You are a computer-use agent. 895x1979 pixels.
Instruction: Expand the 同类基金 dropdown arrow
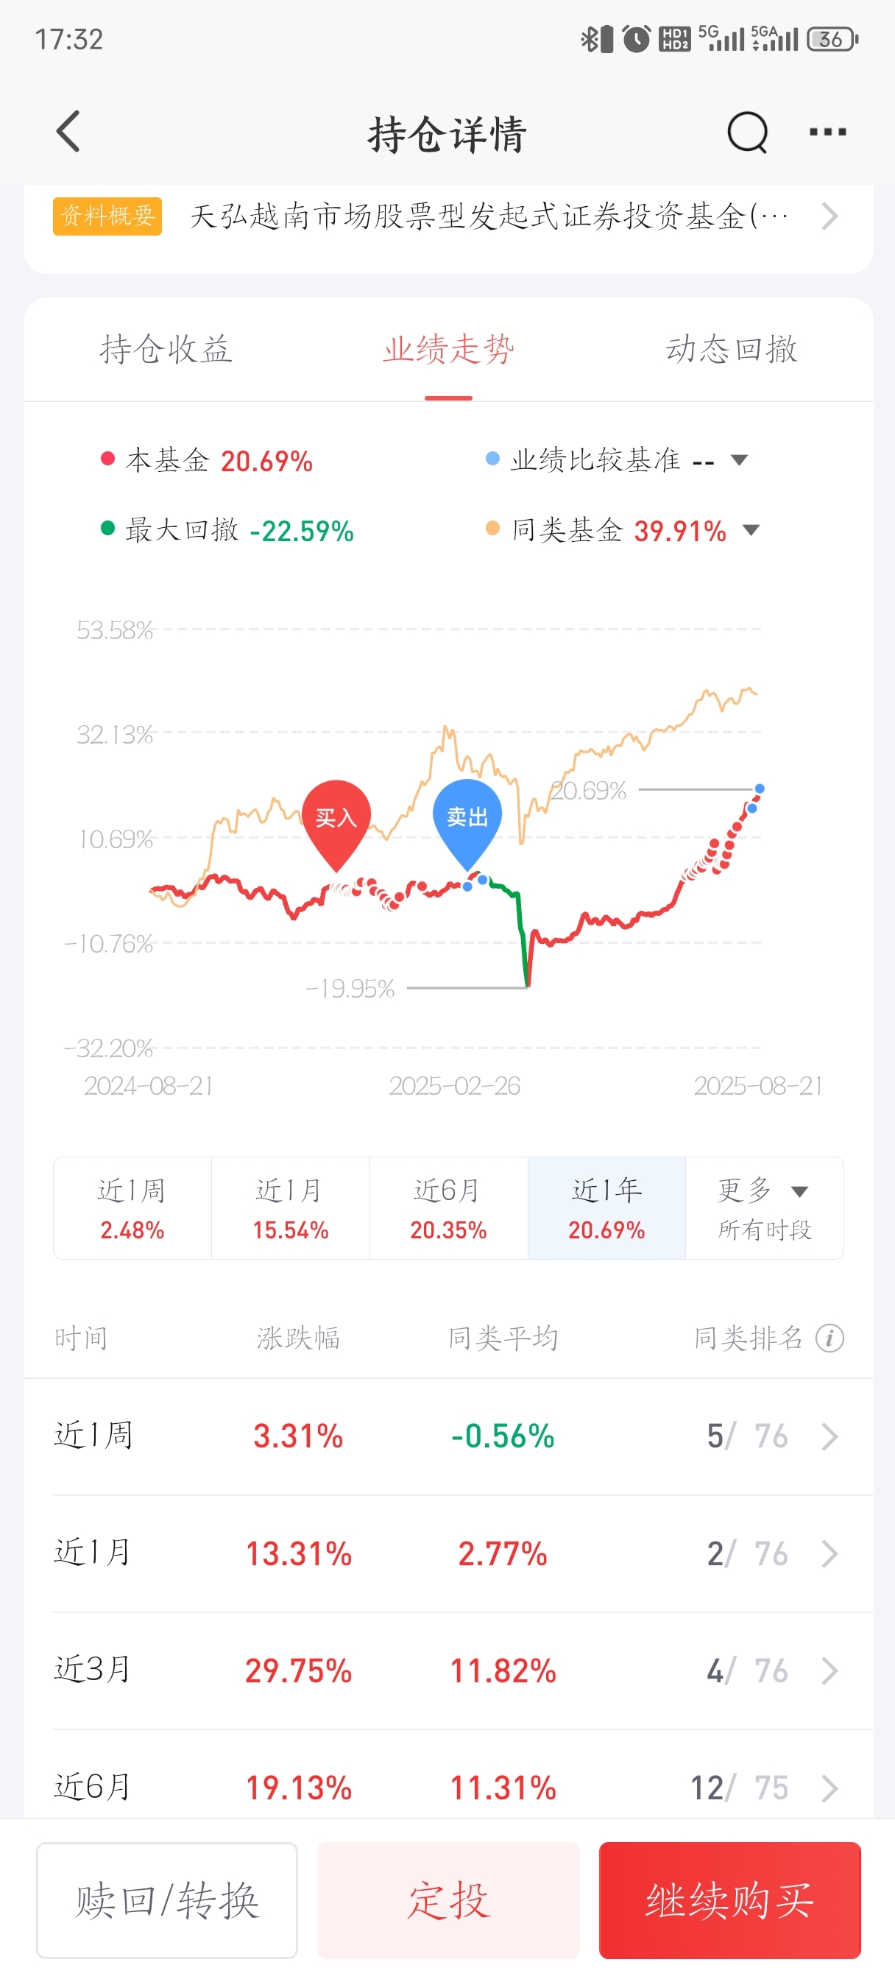(751, 530)
